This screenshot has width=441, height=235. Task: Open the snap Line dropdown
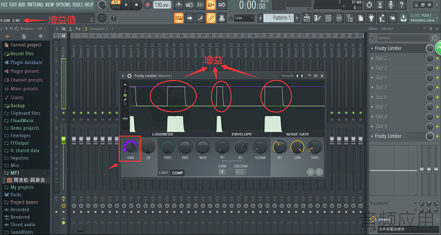click(244, 18)
